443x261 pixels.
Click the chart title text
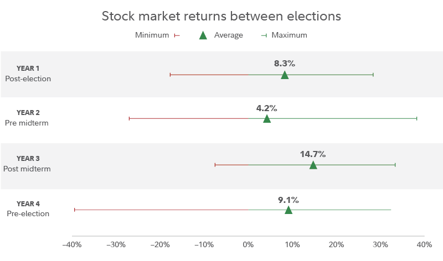pos(221,16)
